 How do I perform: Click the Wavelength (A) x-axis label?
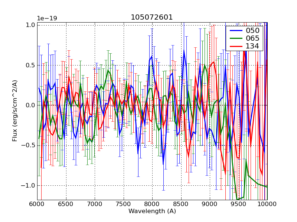pos(152,211)
